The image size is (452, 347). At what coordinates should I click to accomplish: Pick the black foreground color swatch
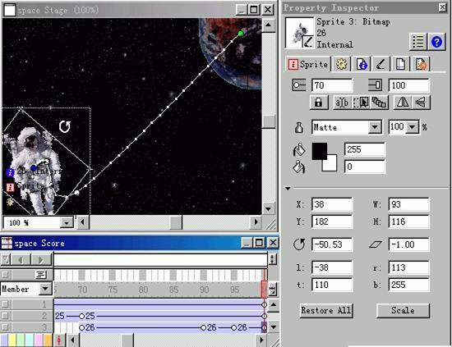tap(320, 151)
